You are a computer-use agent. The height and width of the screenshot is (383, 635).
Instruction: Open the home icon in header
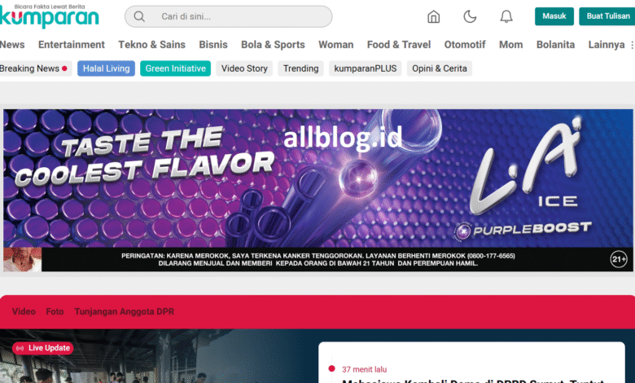tap(433, 16)
